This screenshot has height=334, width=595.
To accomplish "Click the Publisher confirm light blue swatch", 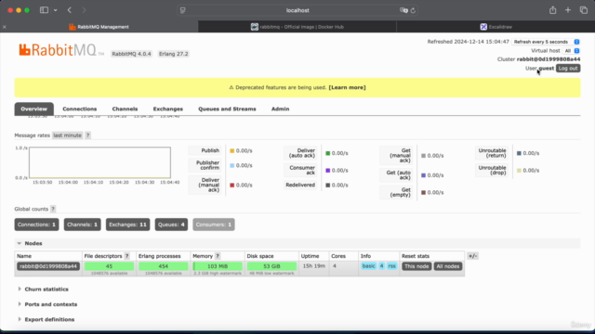I will pos(231,165).
